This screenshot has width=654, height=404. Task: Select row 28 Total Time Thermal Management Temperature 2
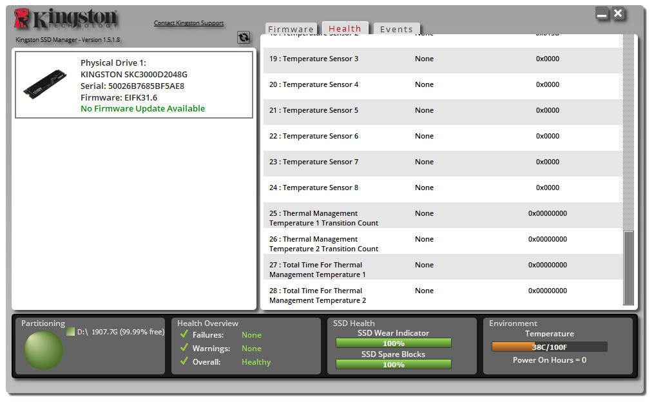coord(443,293)
